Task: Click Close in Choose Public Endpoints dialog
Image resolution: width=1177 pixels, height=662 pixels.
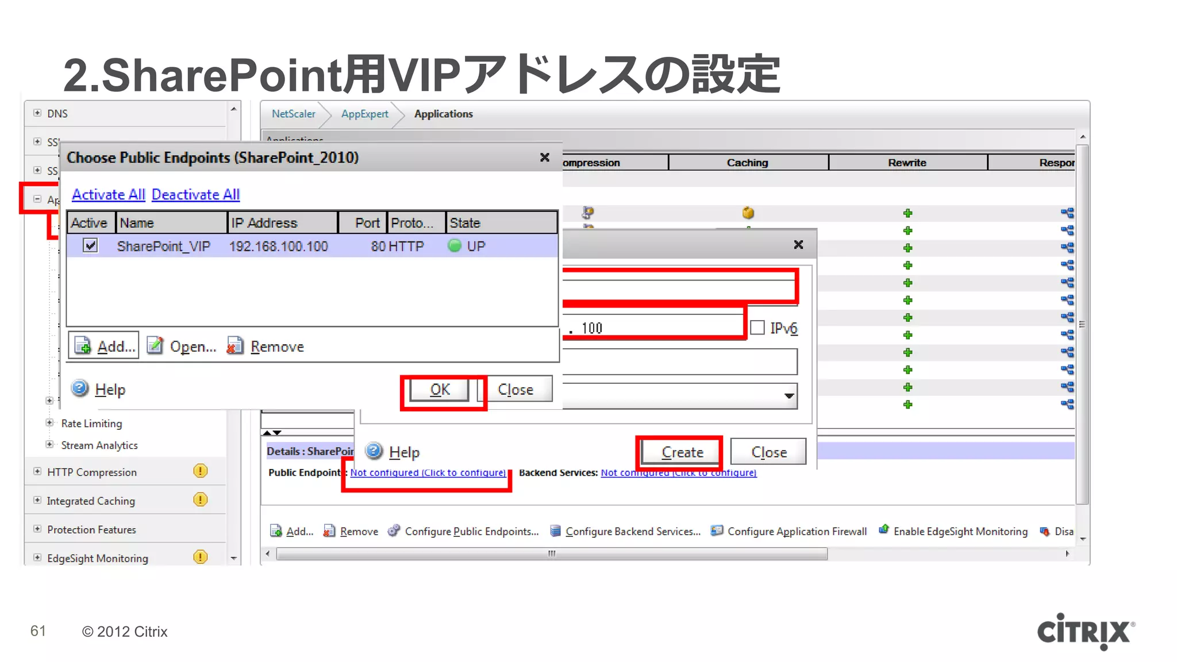Action: click(515, 390)
